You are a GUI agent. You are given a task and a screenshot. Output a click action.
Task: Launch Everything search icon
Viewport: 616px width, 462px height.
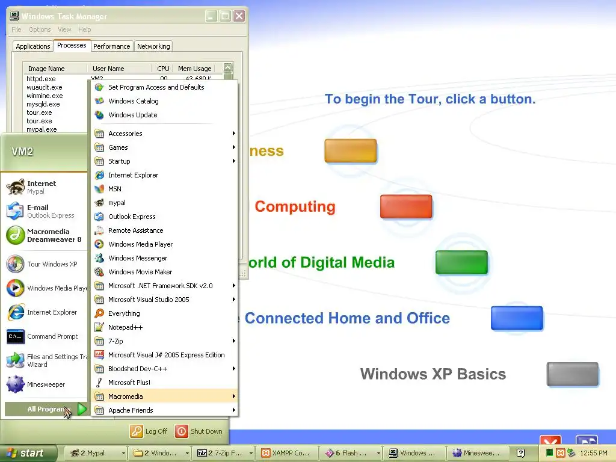click(x=99, y=313)
